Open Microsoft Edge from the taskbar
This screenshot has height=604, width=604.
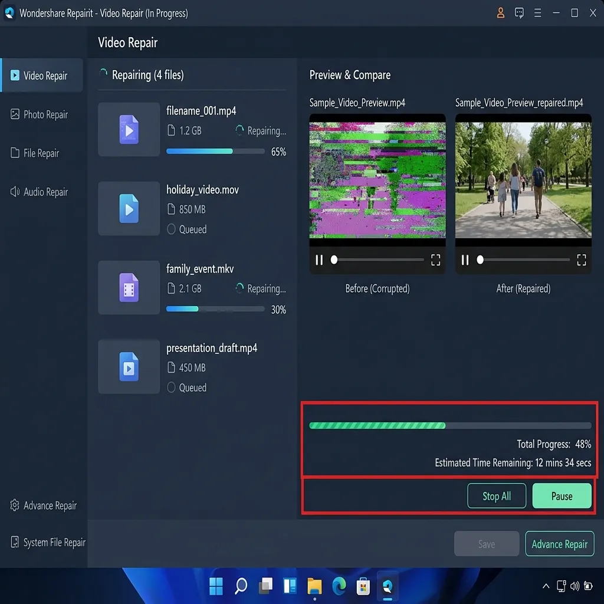[339, 586]
